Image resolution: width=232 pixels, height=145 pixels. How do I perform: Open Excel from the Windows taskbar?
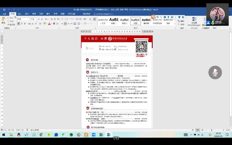click(x=101, y=135)
